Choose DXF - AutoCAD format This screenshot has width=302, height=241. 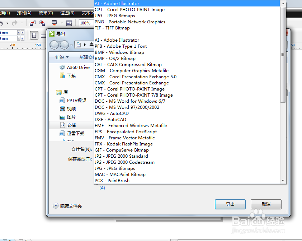click(x=187, y=120)
